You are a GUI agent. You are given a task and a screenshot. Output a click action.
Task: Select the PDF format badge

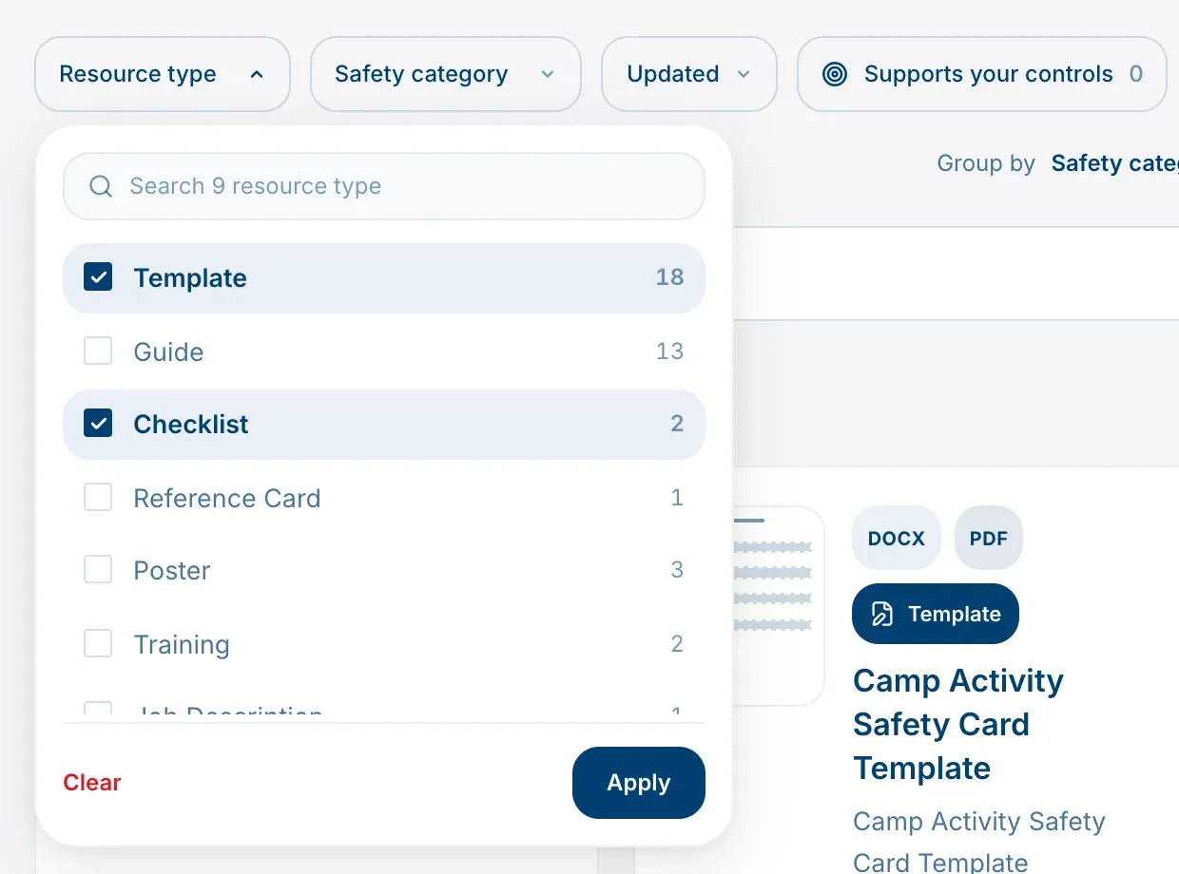point(989,538)
